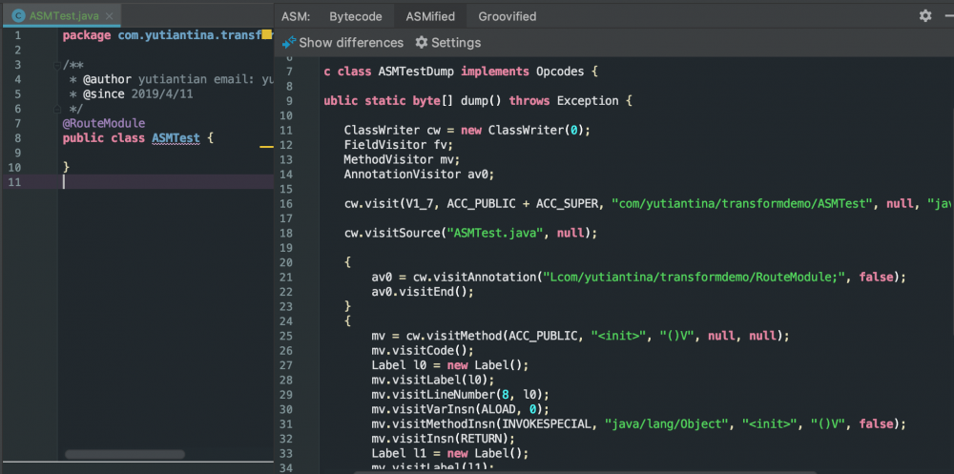Click the underlined ASMTest class name

pyautogui.click(x=176, y=138)
